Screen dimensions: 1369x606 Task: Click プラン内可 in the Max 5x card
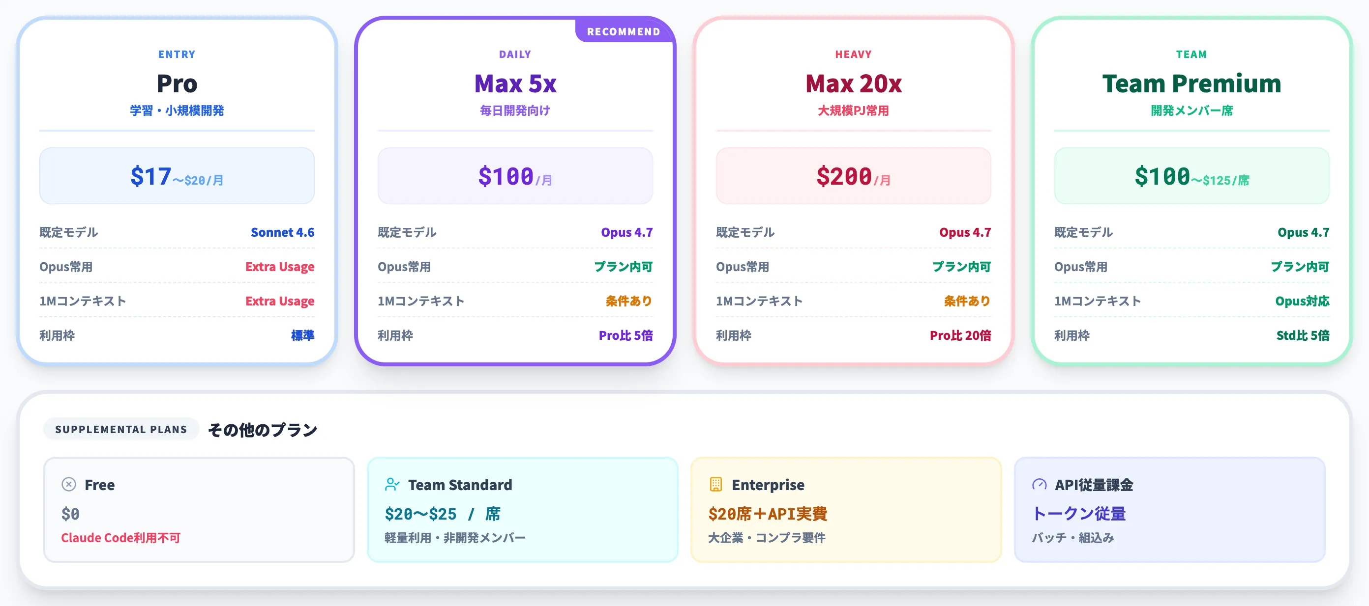(x=624, y=266)
